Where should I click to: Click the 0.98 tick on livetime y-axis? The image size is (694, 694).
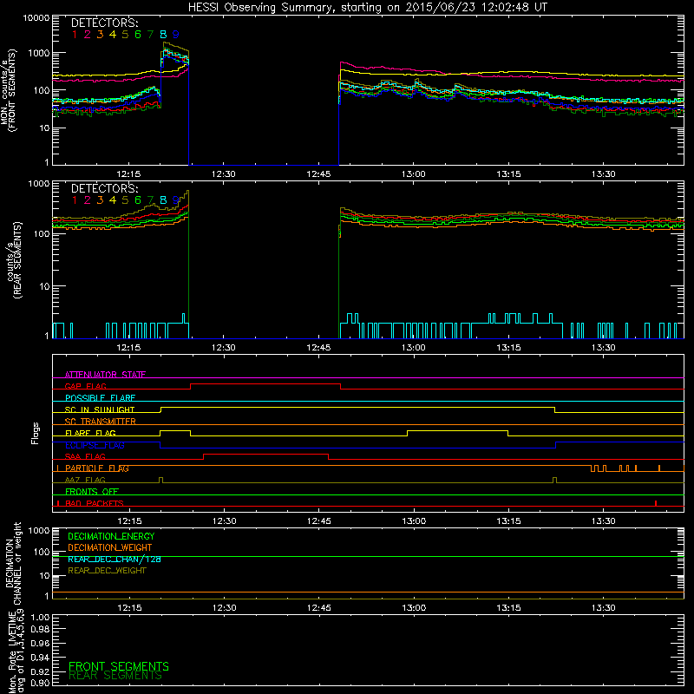[x=40, y=630]
